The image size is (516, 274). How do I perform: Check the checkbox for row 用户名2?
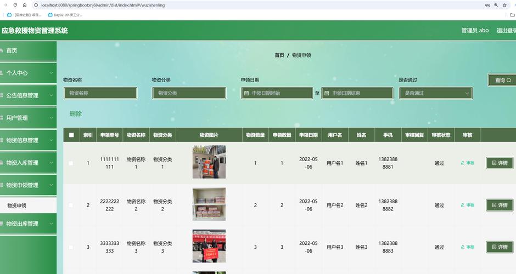71,205
